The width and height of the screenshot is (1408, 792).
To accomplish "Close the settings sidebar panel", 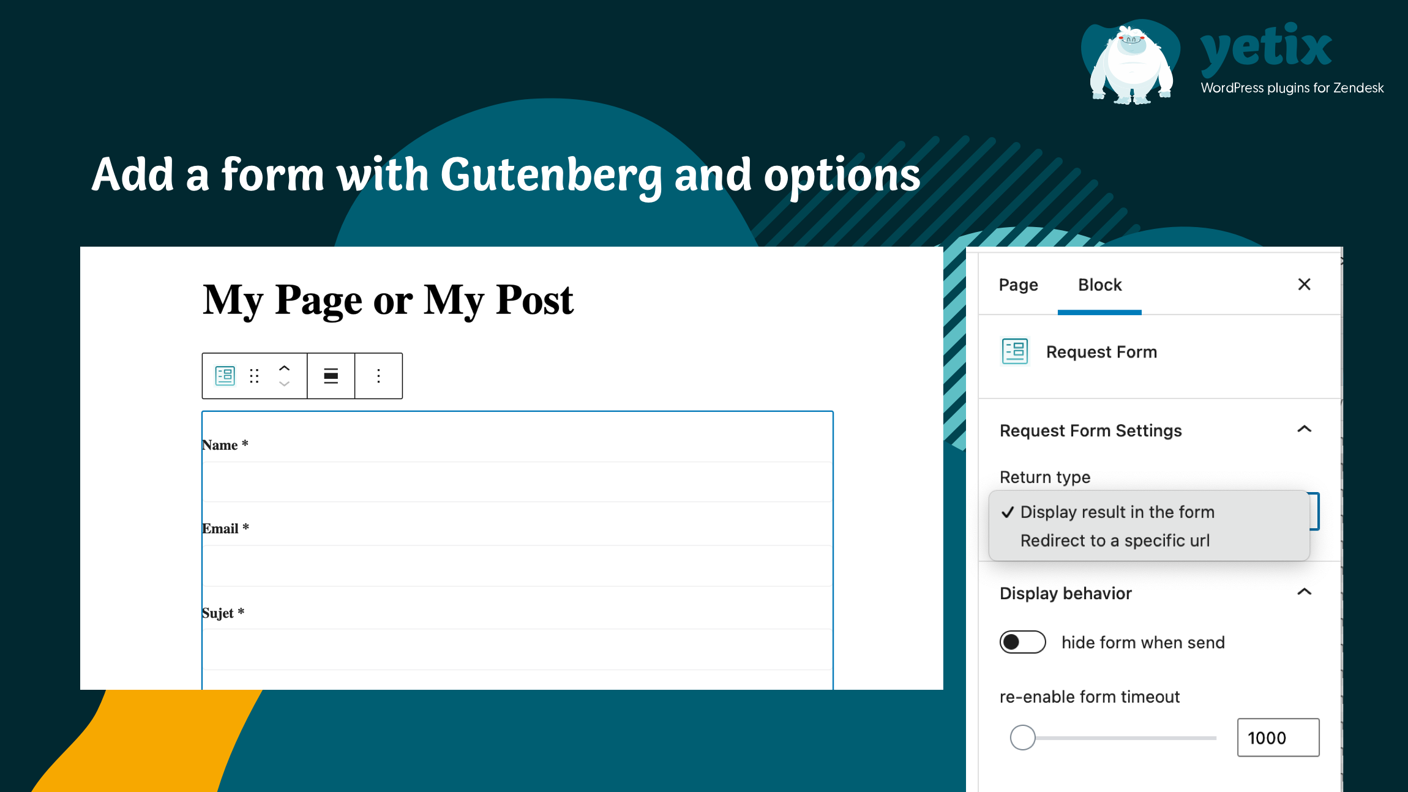I will pyautogui.click(x=1304, y=285).
